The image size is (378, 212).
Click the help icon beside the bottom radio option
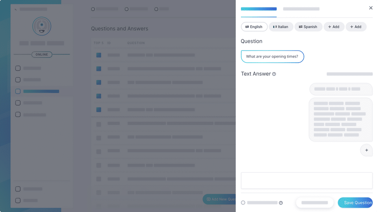[x=281, y=203]
